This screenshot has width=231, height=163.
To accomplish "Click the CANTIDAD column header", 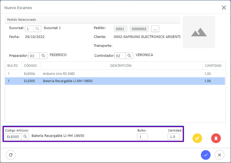I will point(214,66).
